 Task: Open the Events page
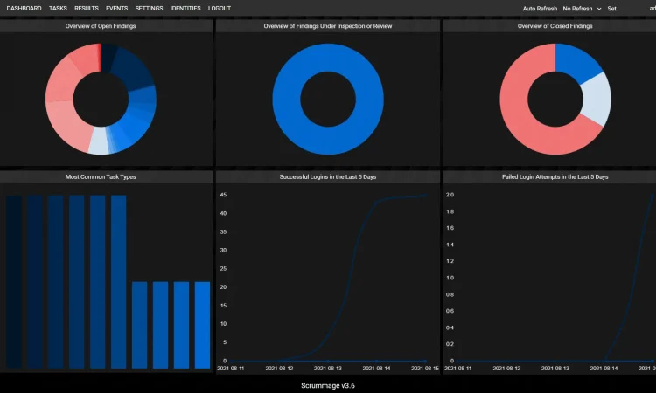tap(116, 9)
